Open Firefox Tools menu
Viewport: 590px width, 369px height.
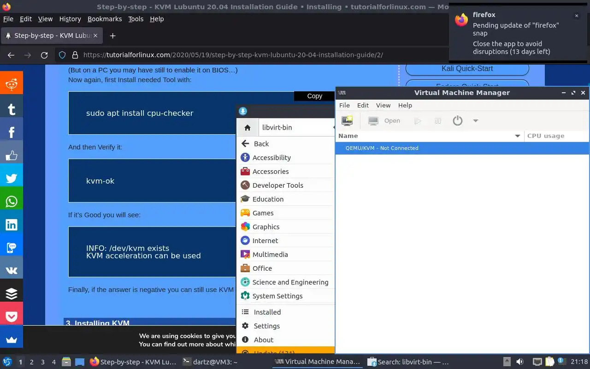pyautogui.click(x=136, y=19)
